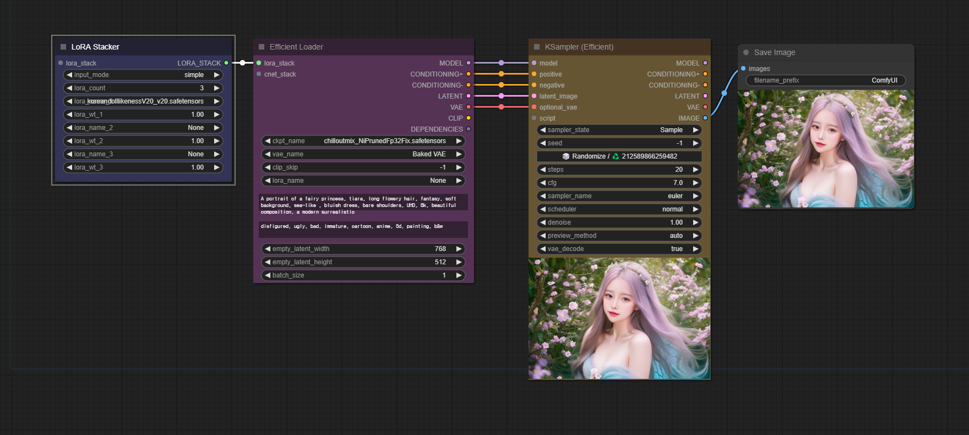Toggle the sampler_state Sample value
The width and height of the screenshot is (969, 435).
(619, 130)
